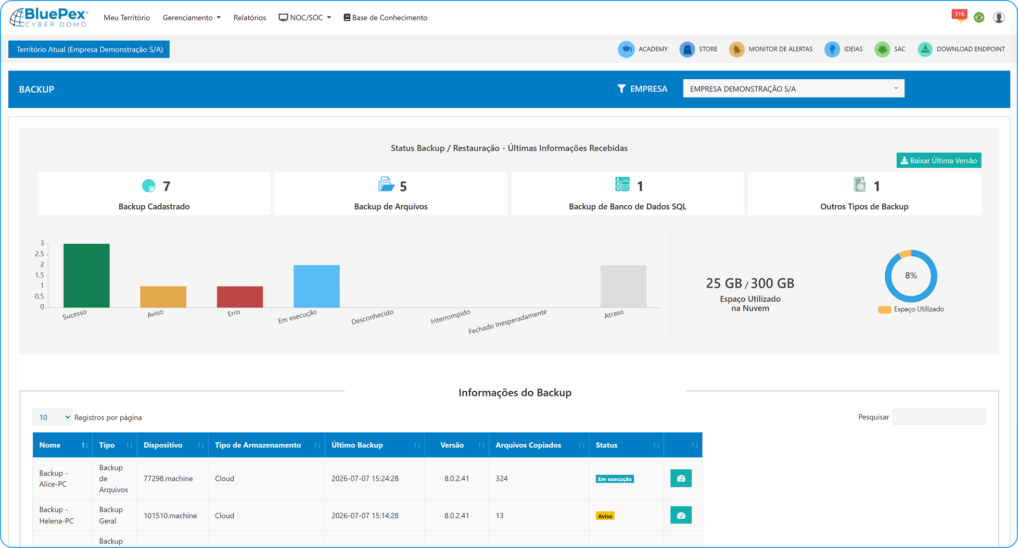Sort table by Versão column
Viewport: 1018px width, 548px height.
(x=457, y=445)
